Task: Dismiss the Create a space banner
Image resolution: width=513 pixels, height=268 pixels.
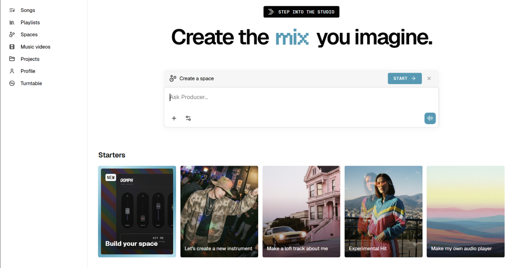Action: 429,79
